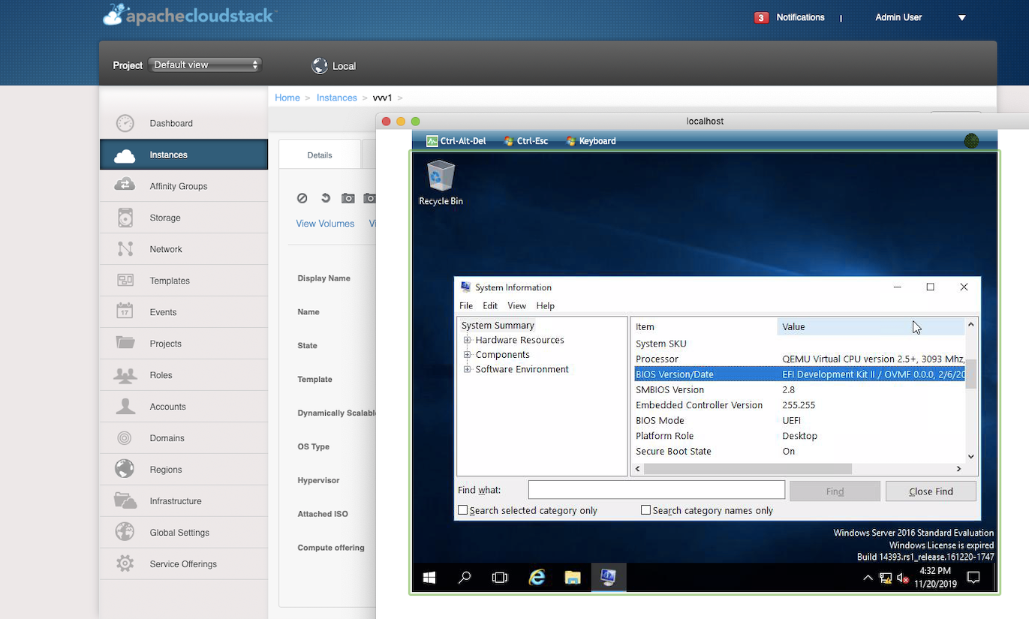The width and height of the screenshot is (1029, 619).
Task: Open the Edit menu in System Information
Action: point(490,306)
